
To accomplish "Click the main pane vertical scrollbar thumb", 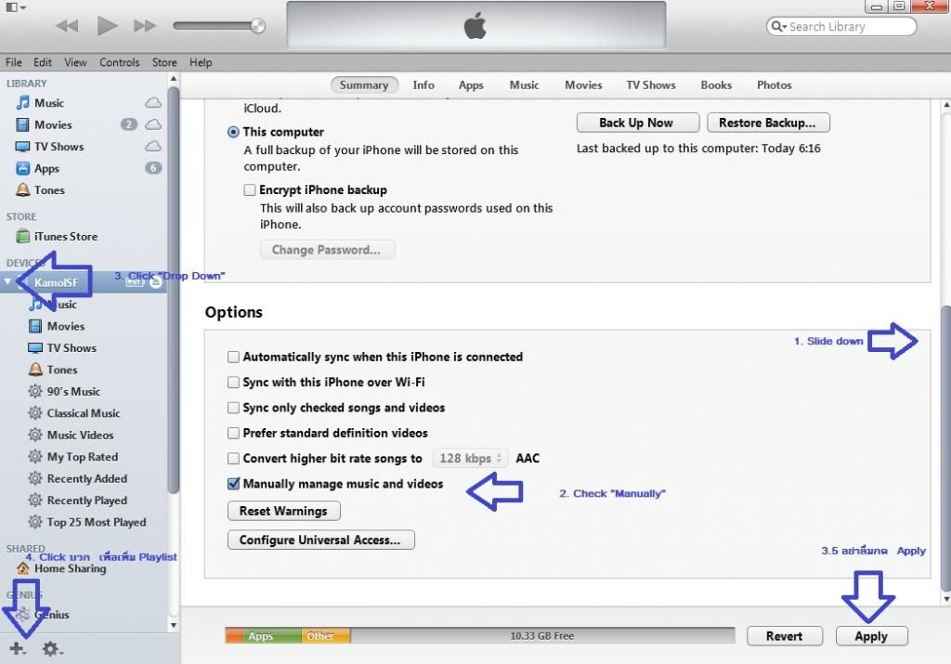I will [945, 448].
